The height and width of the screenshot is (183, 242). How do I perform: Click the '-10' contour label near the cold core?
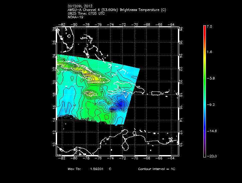(123, 111)
